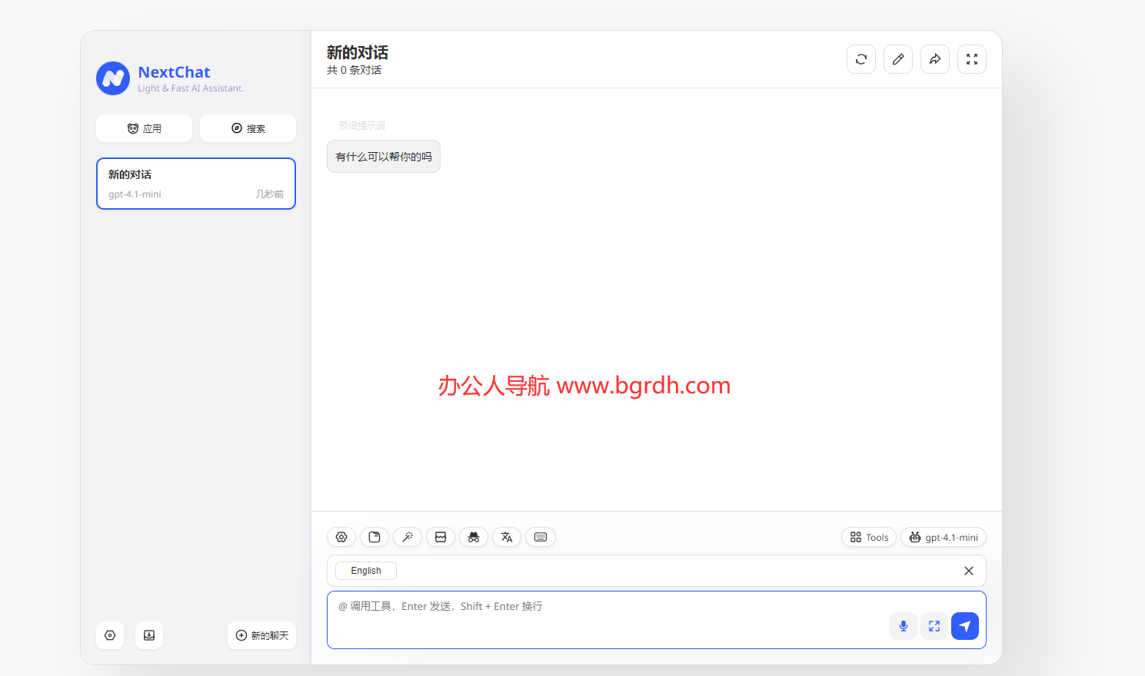The image size is (1145, 676).
Task: Click the NextChat title text
Action: pyautogui.click(x=174, y=72)
